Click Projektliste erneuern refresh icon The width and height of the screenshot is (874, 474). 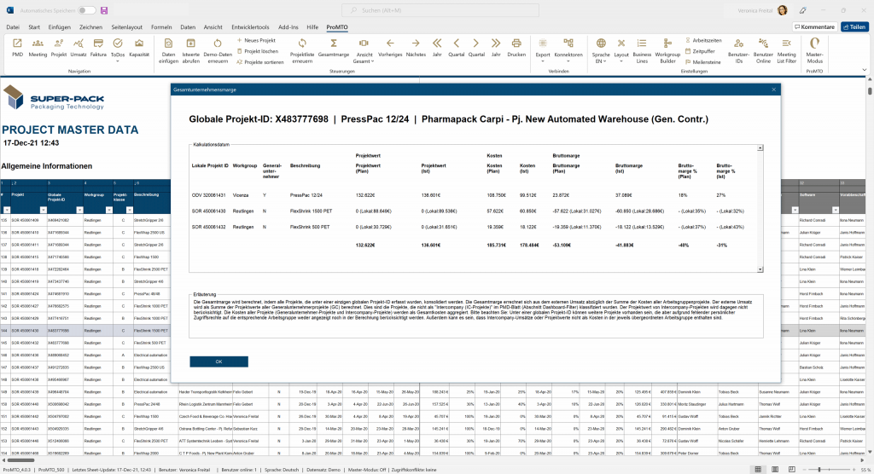point(302,48)
